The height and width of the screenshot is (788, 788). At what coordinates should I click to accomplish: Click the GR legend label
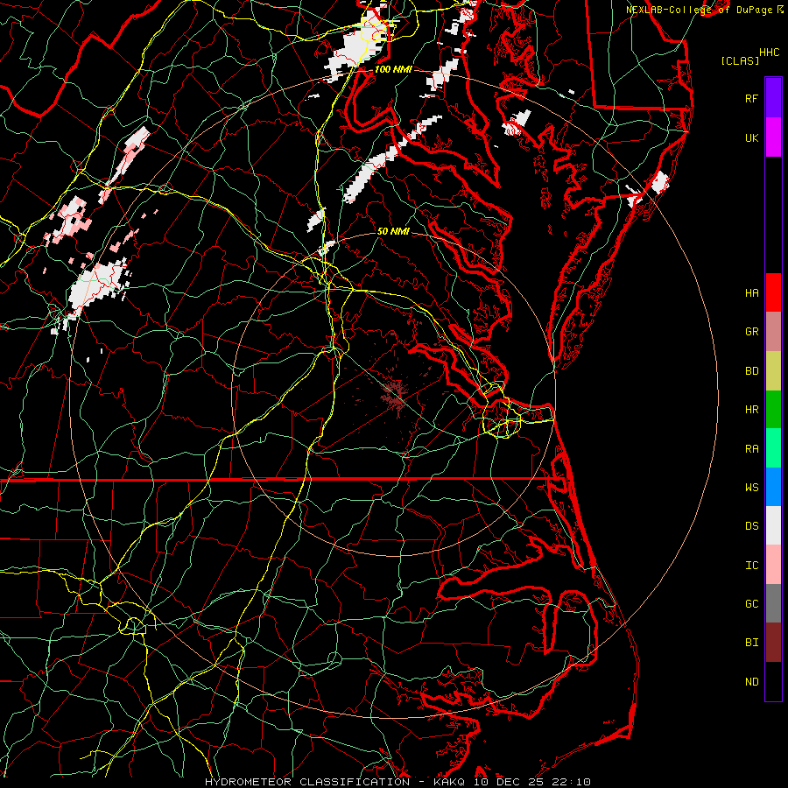751,332
